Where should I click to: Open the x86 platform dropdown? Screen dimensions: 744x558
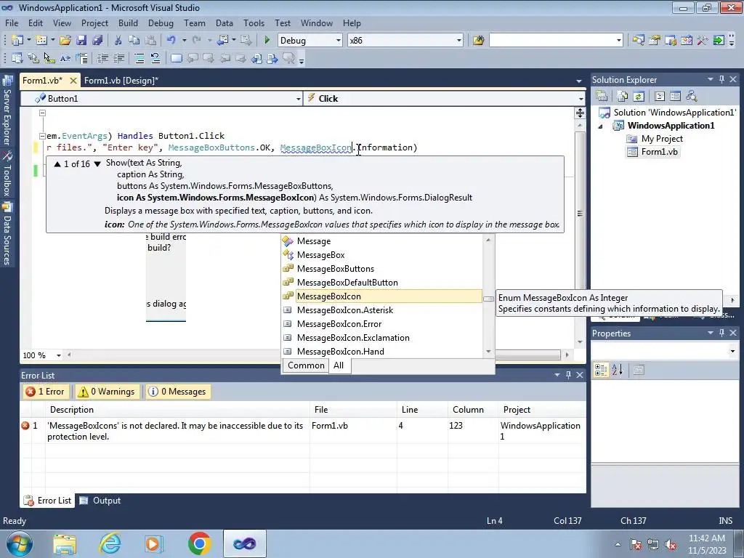(459, 41)
